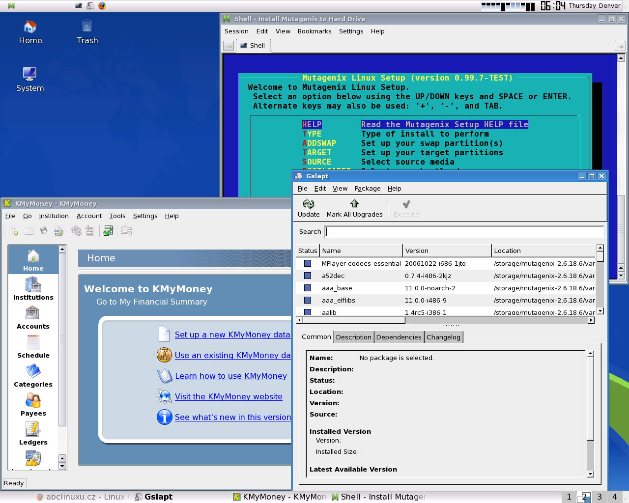Click the Print icon in KMyMoney toolbar
Viewport: 629px width, 503px height.
pyautogui.click(x=58, y=231)
